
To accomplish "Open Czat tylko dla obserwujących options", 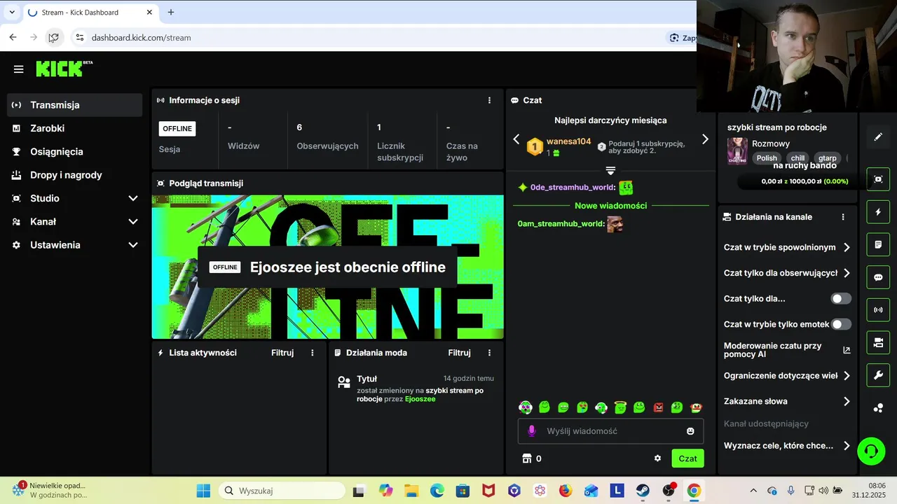I will click(786, 273).
